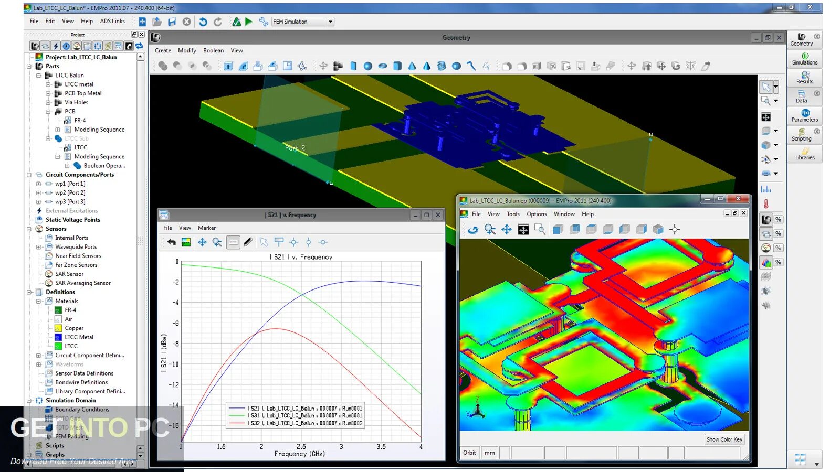Select isometric view cube in field viewer
The image size is (840, 472).
tap(658, 229)
